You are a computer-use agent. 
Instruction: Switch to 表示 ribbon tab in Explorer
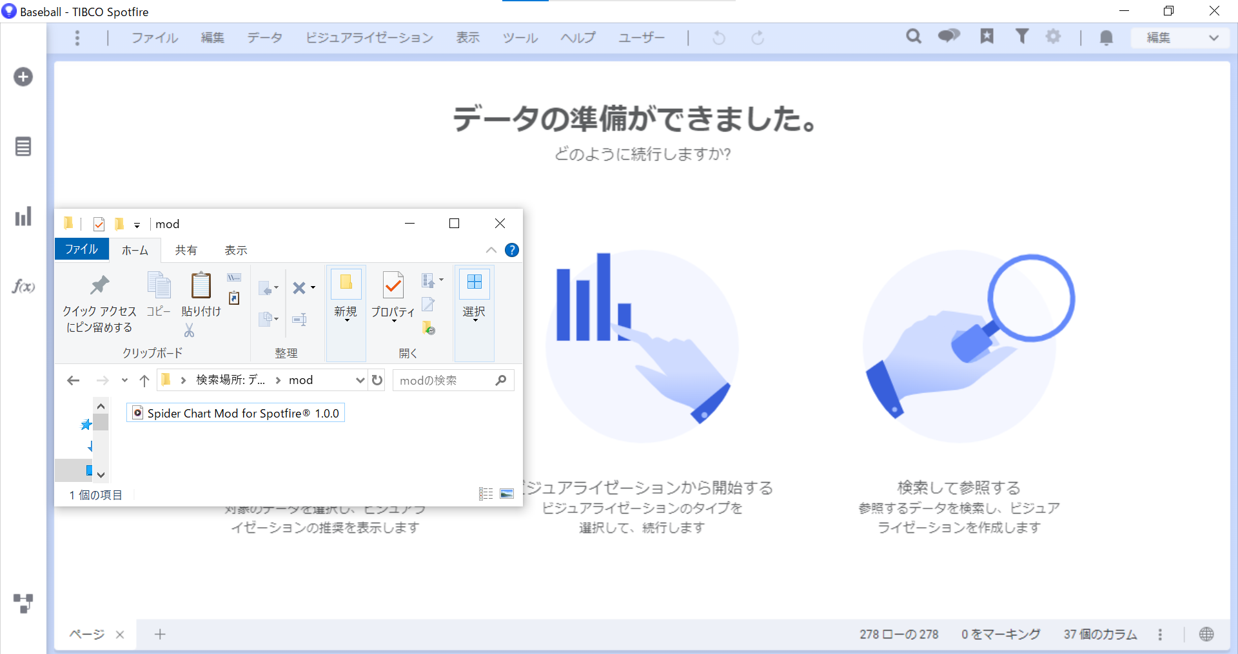click(x=236, y=250)
